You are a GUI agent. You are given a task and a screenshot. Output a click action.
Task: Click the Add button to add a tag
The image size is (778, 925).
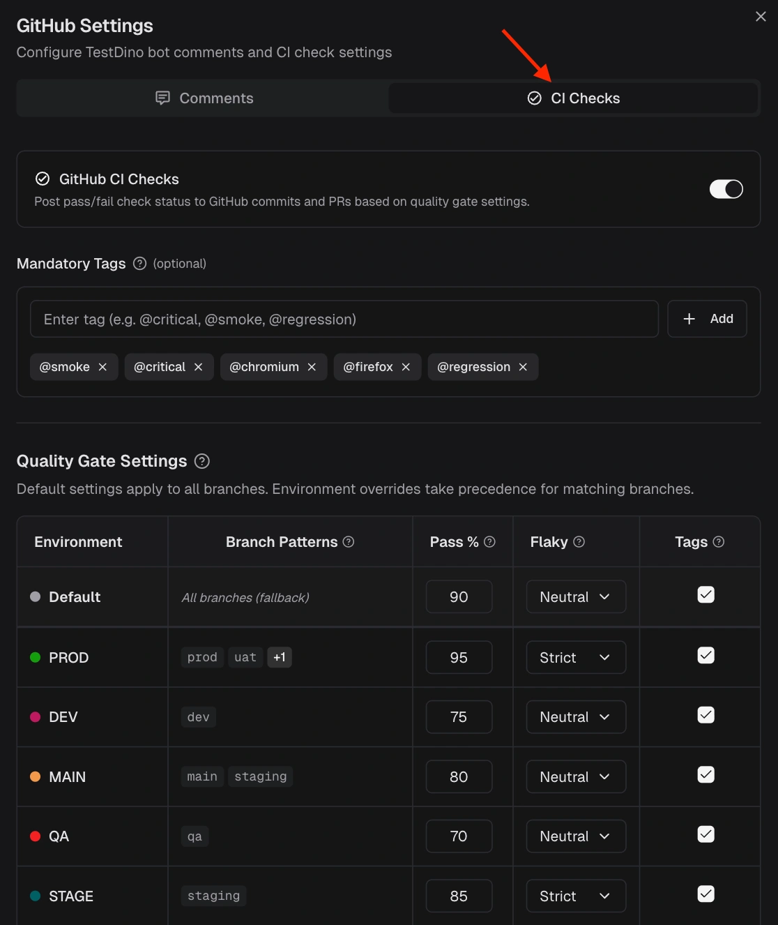pyautogui.click(x=707, y=319)
